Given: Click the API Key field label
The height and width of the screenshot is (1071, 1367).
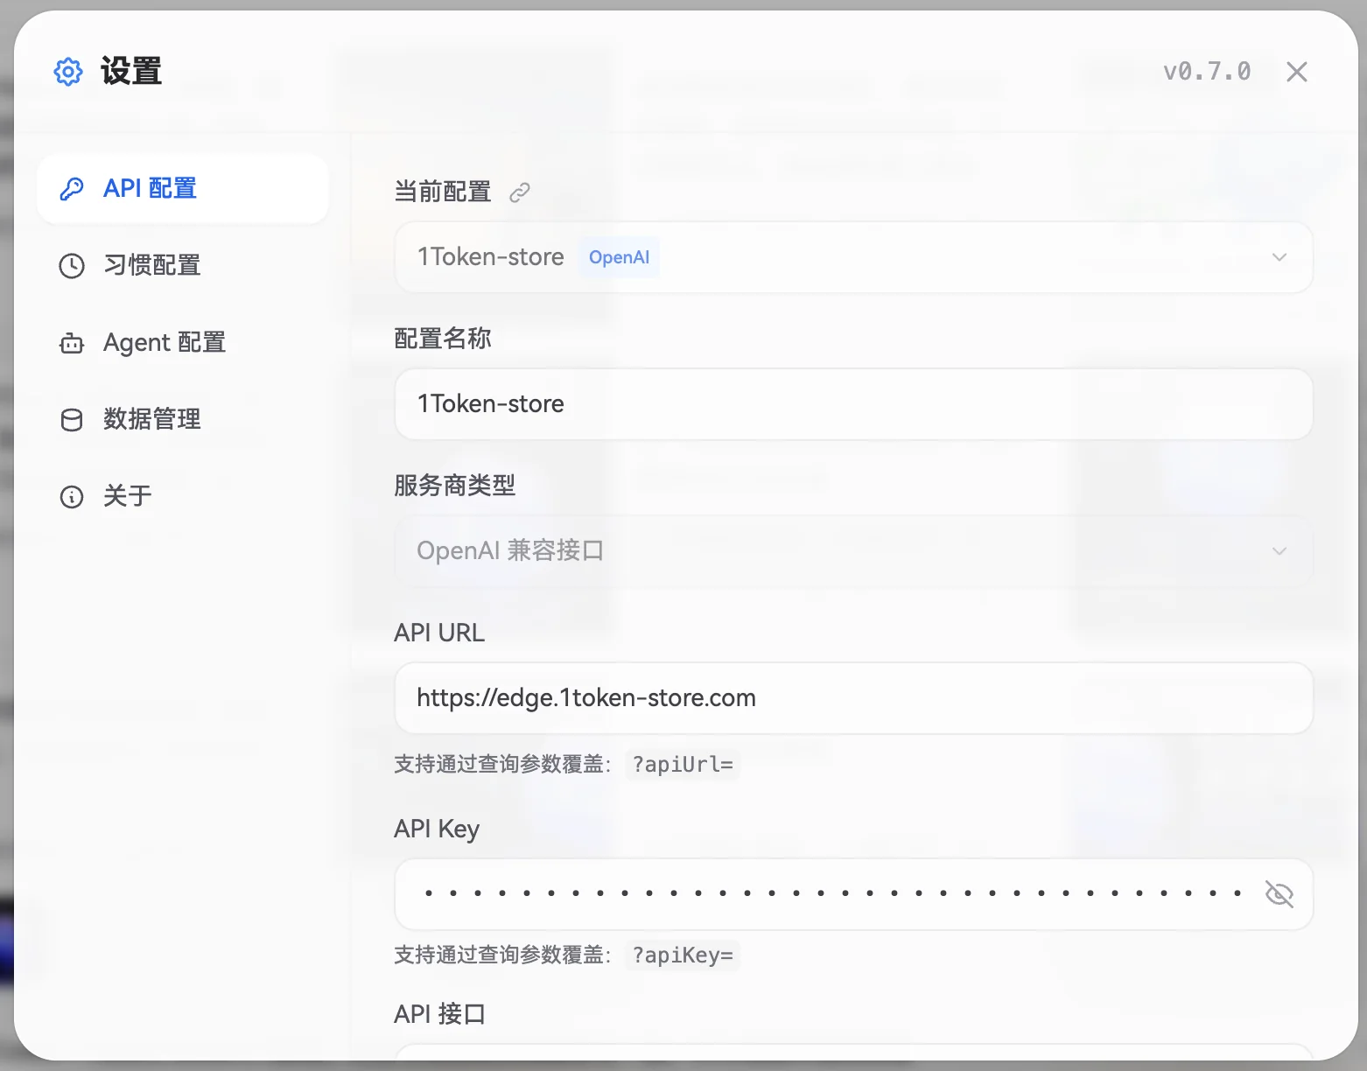Looking at the screenshot, I should (437, 829).
